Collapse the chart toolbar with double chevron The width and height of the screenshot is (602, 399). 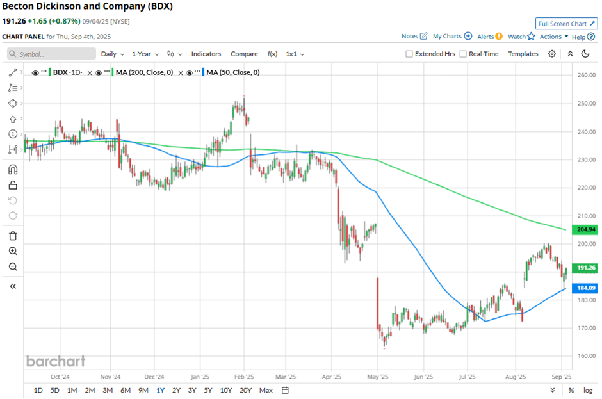coord(570,54)
